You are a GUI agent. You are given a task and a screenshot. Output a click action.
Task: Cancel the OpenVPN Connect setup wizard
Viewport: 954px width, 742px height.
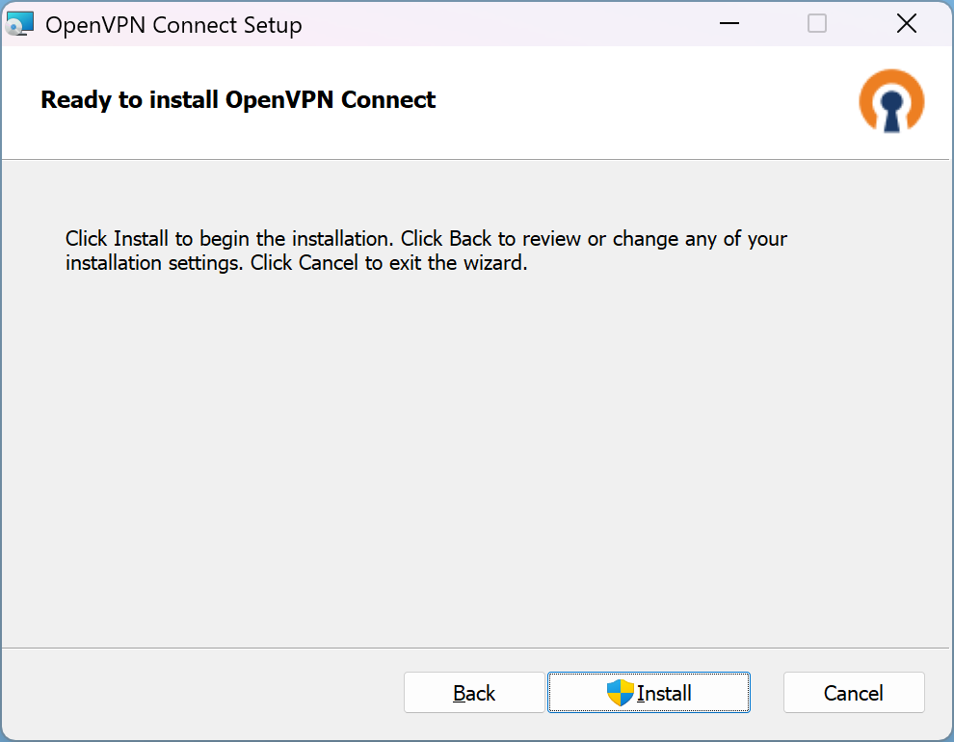point(854,693)
